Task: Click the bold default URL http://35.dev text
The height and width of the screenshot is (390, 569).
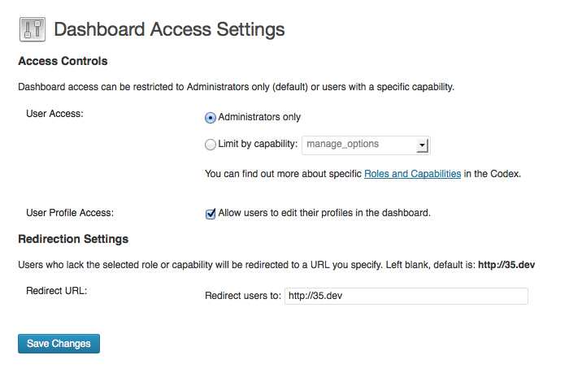Action: tap(506, 265)
